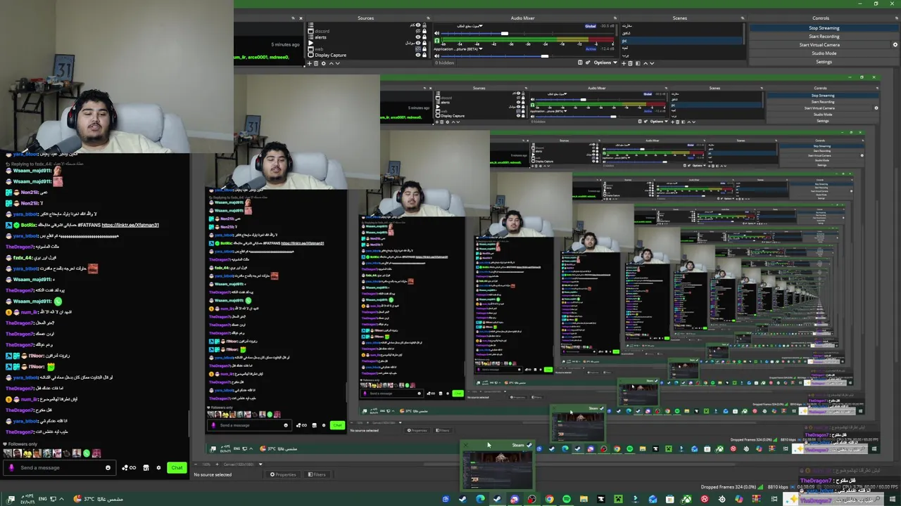Open Minecraft icon on Windows taskbar
Screen dimensions: 901x506
click(618, 499)
